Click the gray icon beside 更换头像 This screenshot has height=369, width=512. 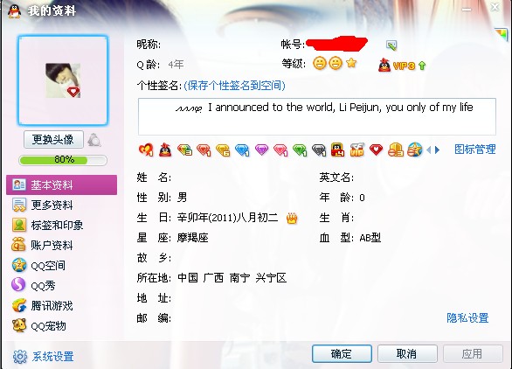tap(94, 140)
